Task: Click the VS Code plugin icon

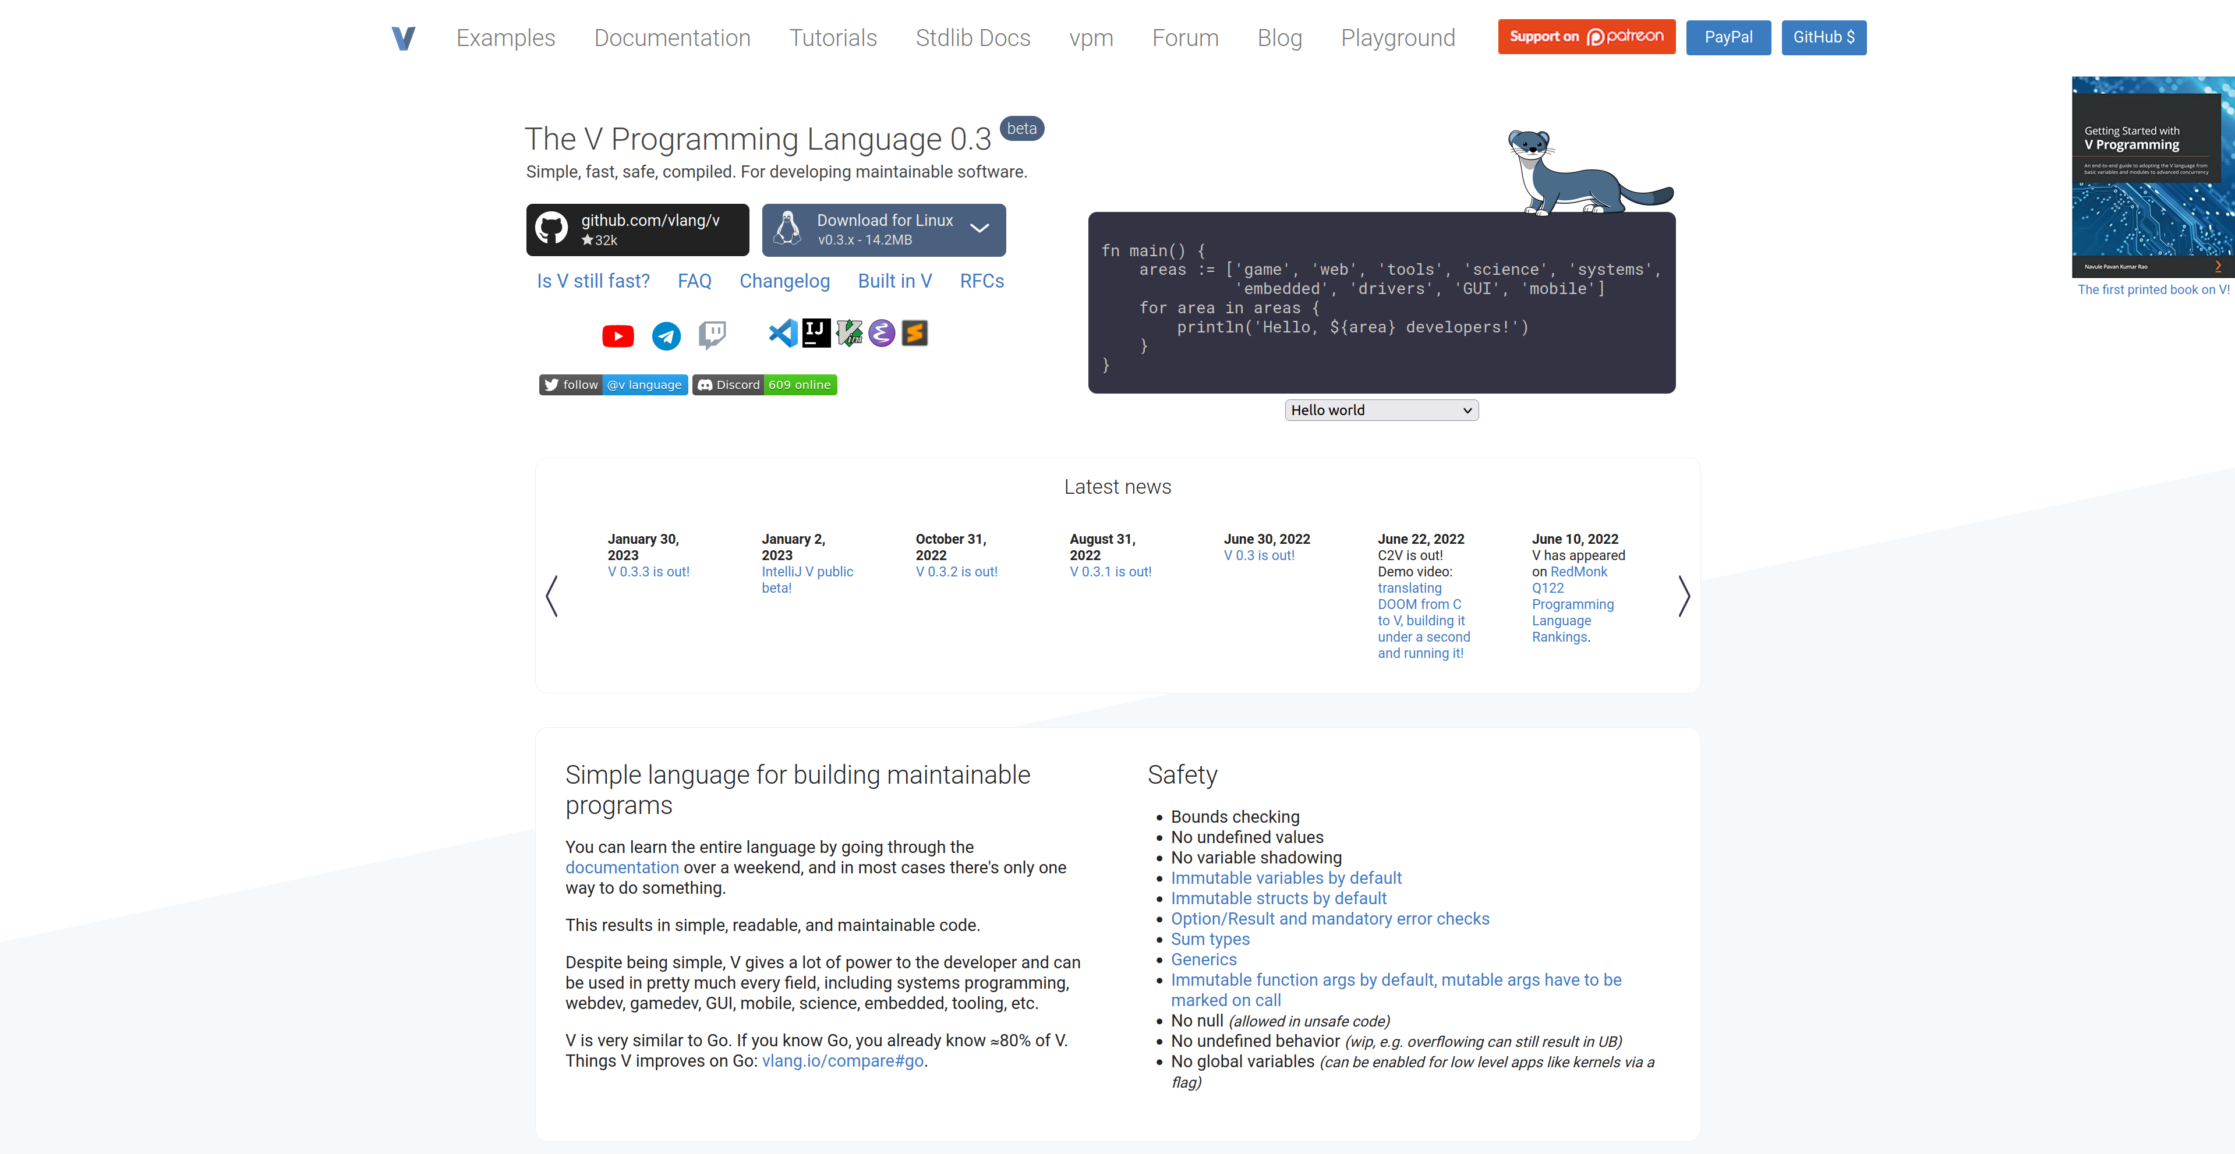Action: [783, 332]
